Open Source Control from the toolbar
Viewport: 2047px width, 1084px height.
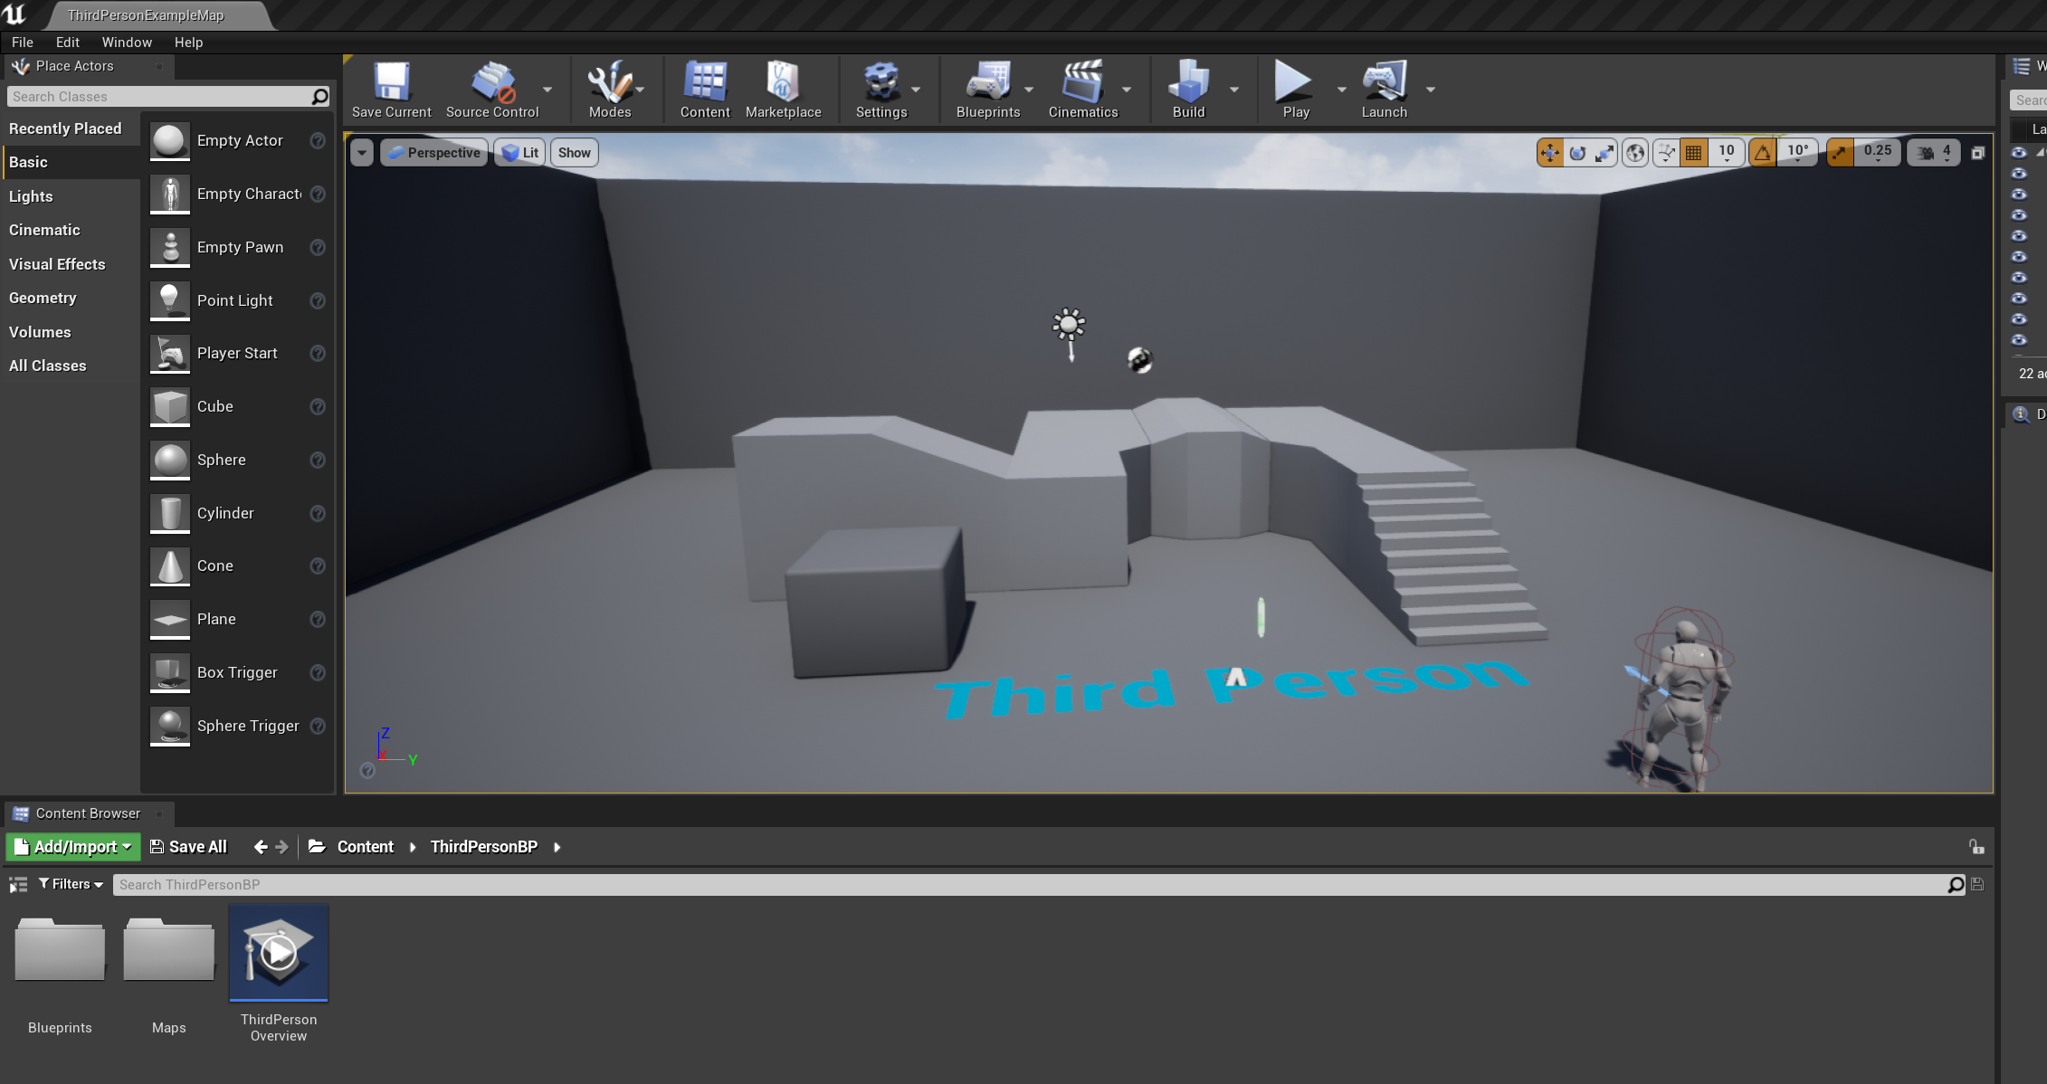[x=492, y=90]
